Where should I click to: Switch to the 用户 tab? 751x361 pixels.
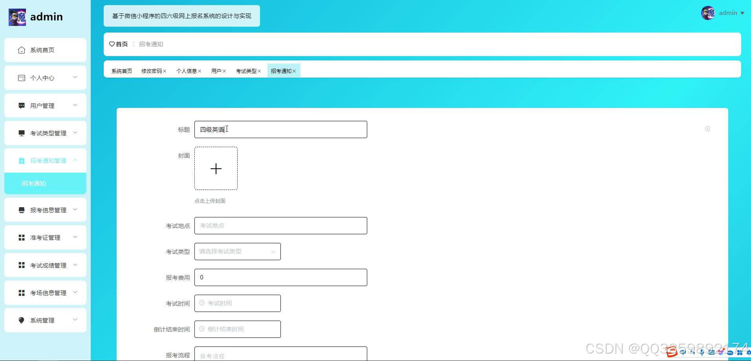pyautogui.click(x=216, y=71)
